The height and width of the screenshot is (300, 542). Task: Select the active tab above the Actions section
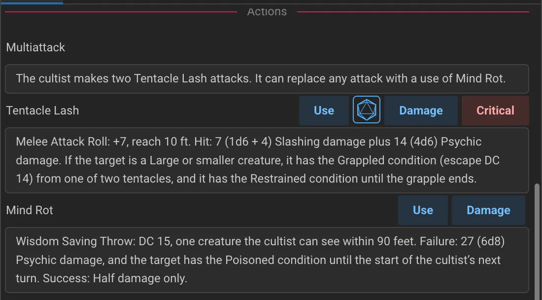pyautogui.click(x=32, y=2)
